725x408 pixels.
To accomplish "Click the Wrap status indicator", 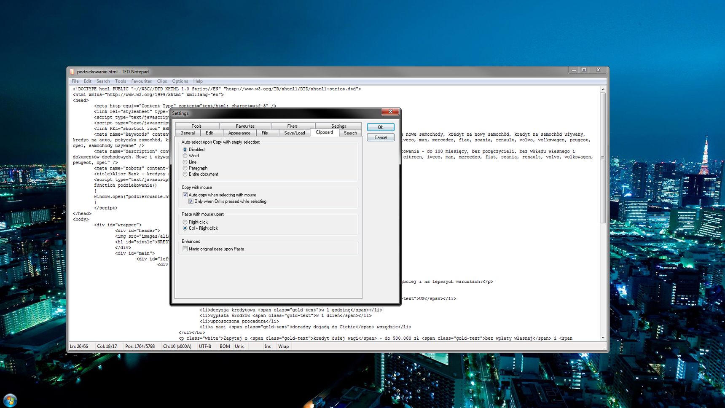I will point(284,346).
